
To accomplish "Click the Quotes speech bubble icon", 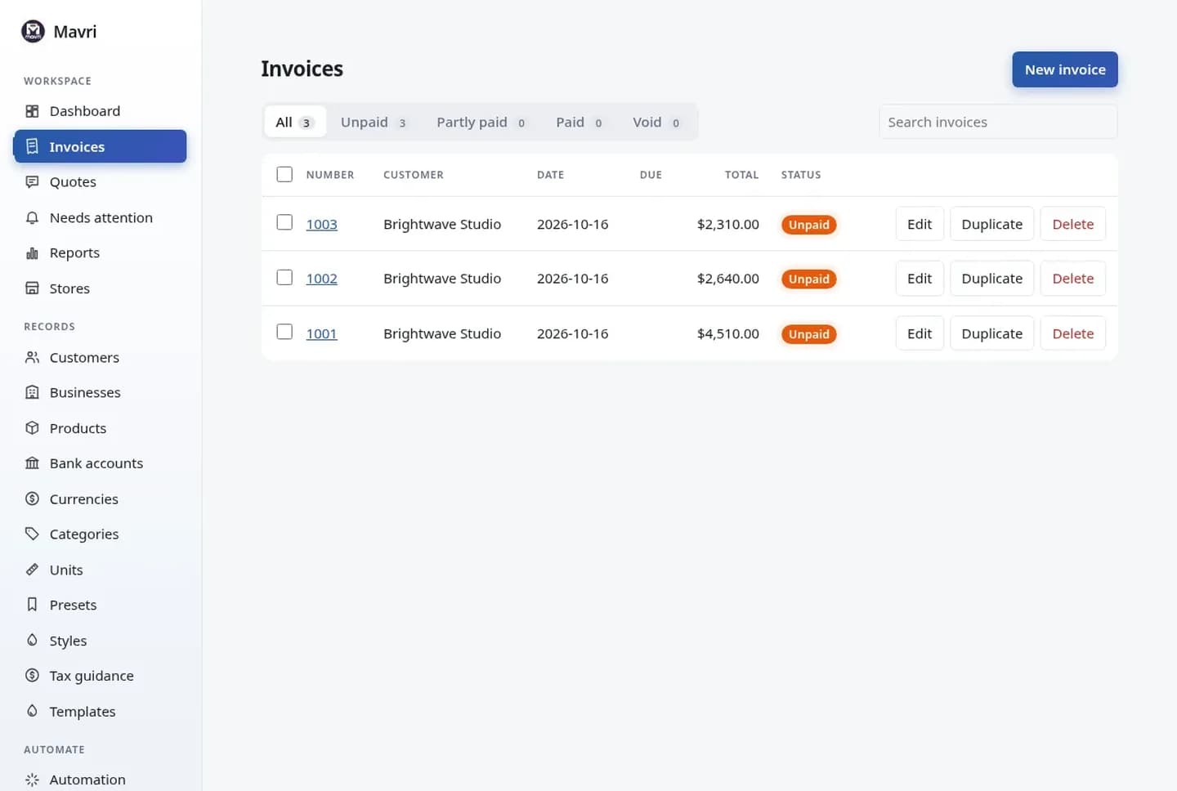I will pos(32,182).
